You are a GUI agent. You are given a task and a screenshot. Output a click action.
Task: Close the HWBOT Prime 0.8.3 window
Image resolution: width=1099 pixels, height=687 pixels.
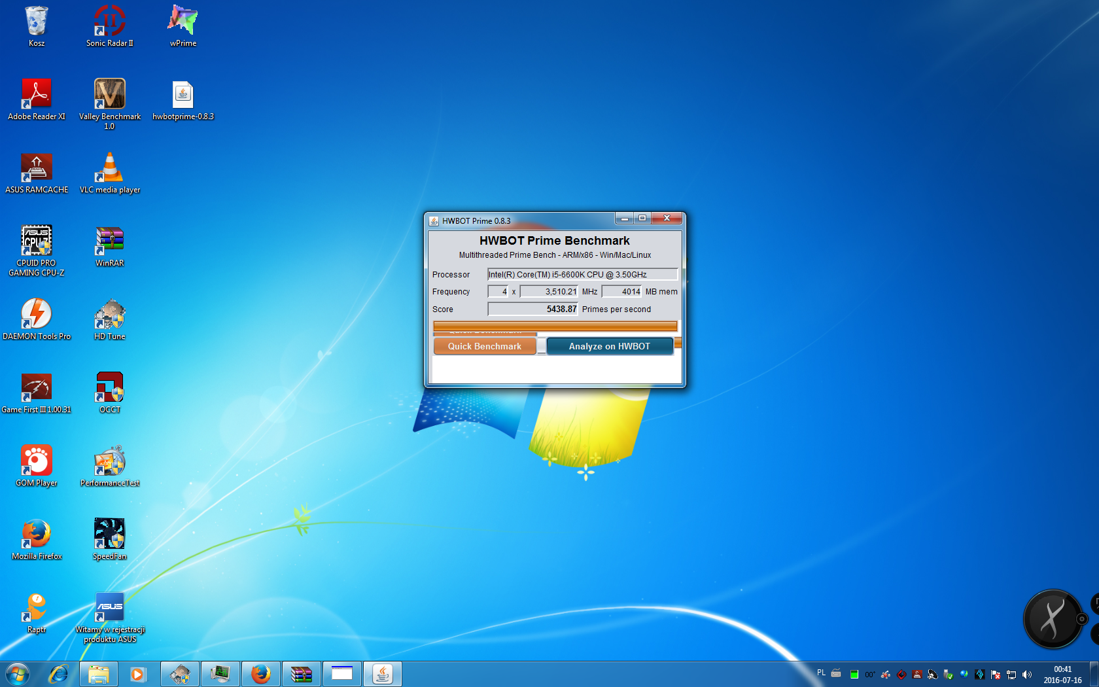667,219
